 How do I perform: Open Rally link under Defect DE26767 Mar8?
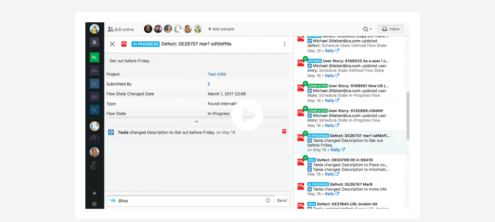pos(332,194)
